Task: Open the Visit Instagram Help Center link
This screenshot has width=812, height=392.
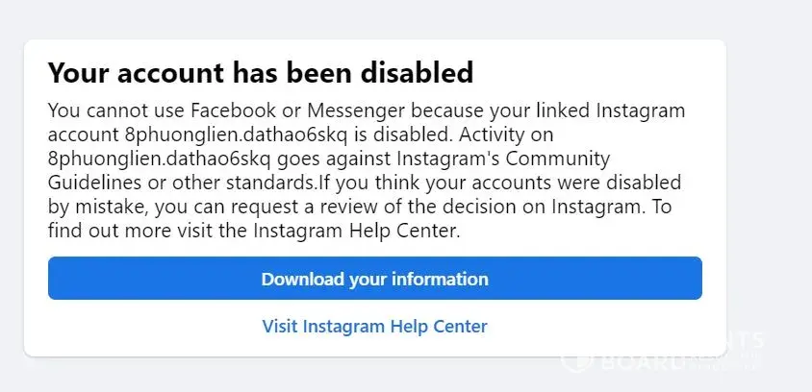Action: [374, 326]
